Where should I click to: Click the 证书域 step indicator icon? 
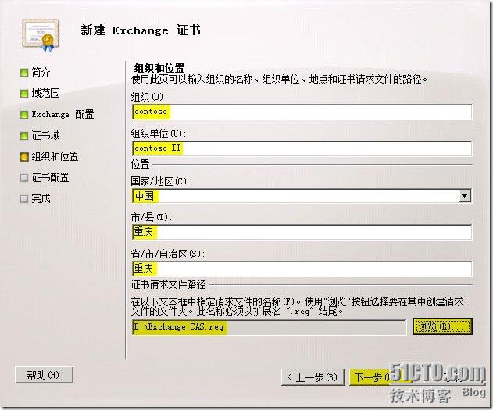click(24, 136)
